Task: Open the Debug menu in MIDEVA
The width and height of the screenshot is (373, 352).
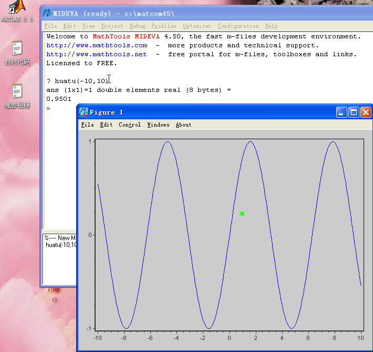Action: click(138, 26)
